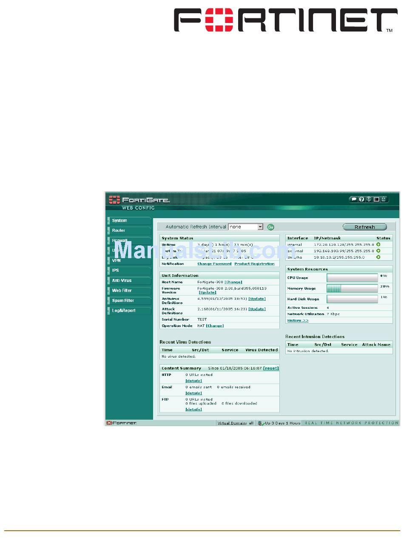The image size is (404, 546).
Task: Open the VPN menu
Action: point(129,261)
